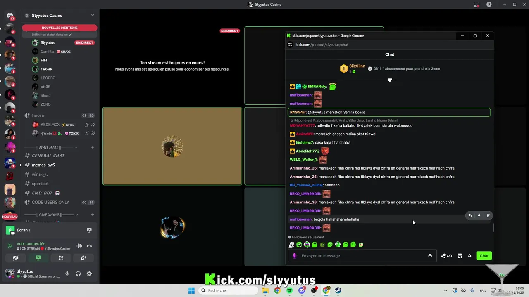Disconnect from voice with the hang-up icon

pyautogui.click(x=89, y=246)
